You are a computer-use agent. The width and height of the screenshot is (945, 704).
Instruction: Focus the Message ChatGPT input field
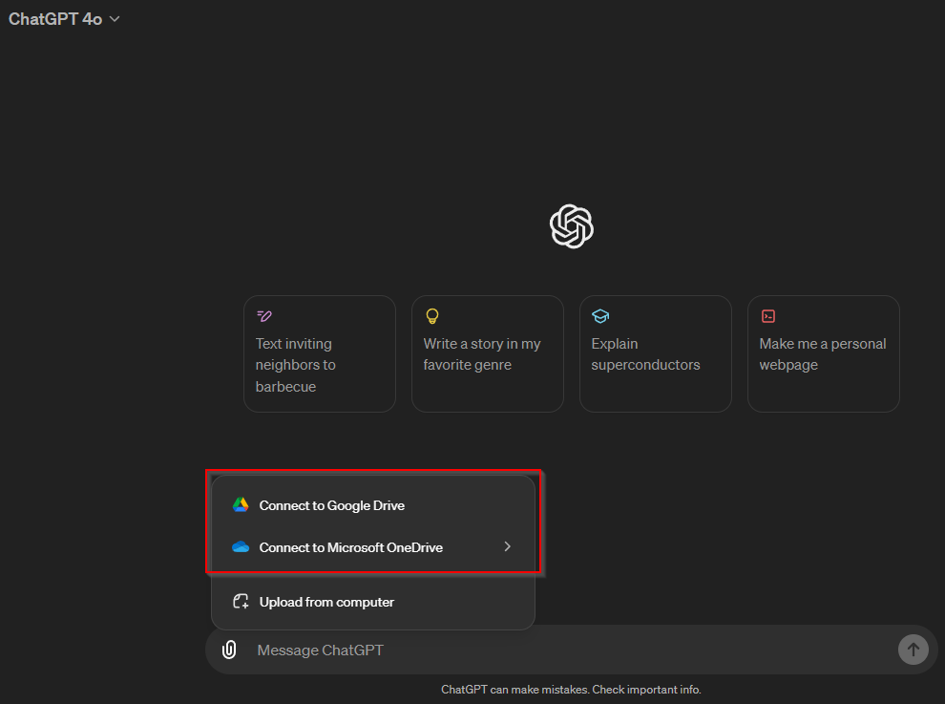pyautogui.click(x=572, y=650)
